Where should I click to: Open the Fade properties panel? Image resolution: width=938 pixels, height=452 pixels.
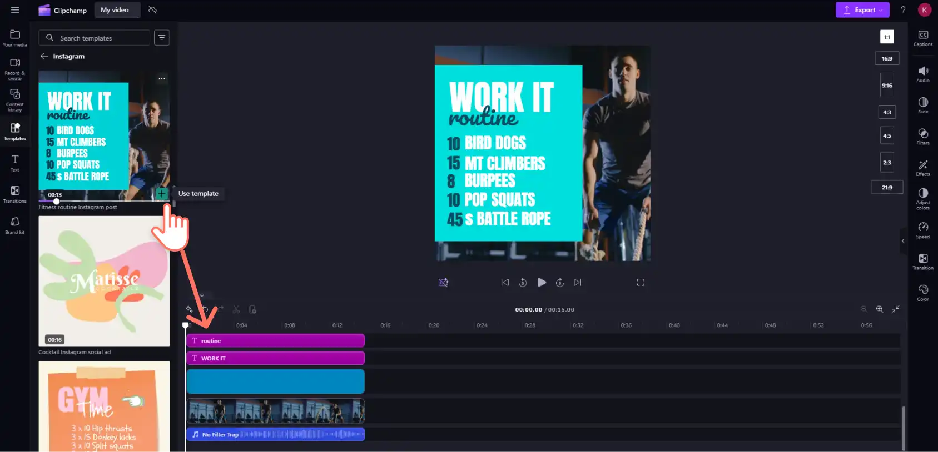point(923,106)
